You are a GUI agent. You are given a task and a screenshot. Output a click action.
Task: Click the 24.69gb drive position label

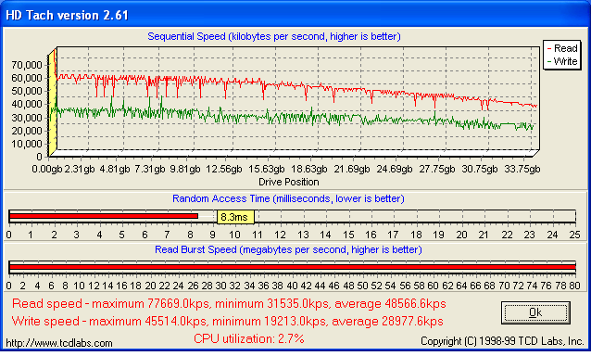[x=395, y=169]
